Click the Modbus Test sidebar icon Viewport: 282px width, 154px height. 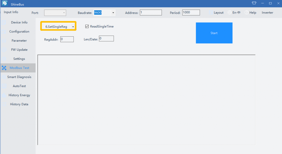click(x=4, y=68)
